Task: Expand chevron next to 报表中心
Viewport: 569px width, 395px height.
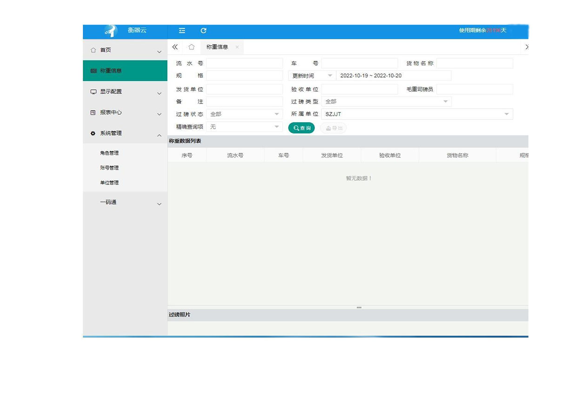Action: [x=159, y=114]
